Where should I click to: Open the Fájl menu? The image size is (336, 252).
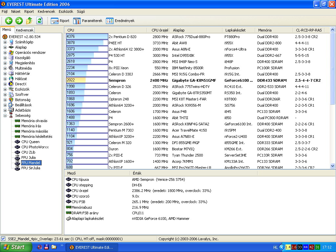5,11
